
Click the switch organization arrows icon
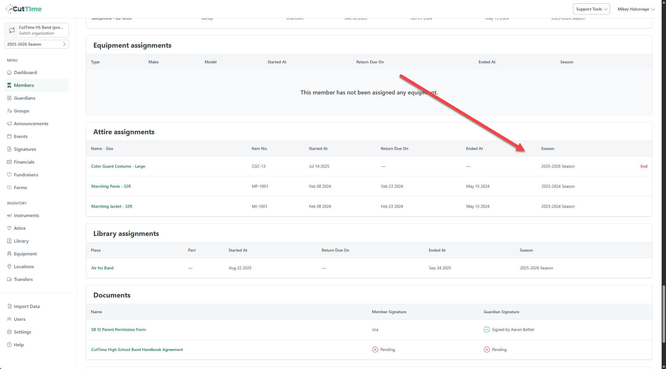point(12,30)
